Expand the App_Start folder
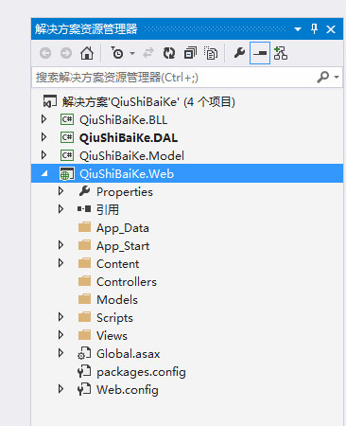This screenshot has width=346, height=426. [x=61, y=245]
